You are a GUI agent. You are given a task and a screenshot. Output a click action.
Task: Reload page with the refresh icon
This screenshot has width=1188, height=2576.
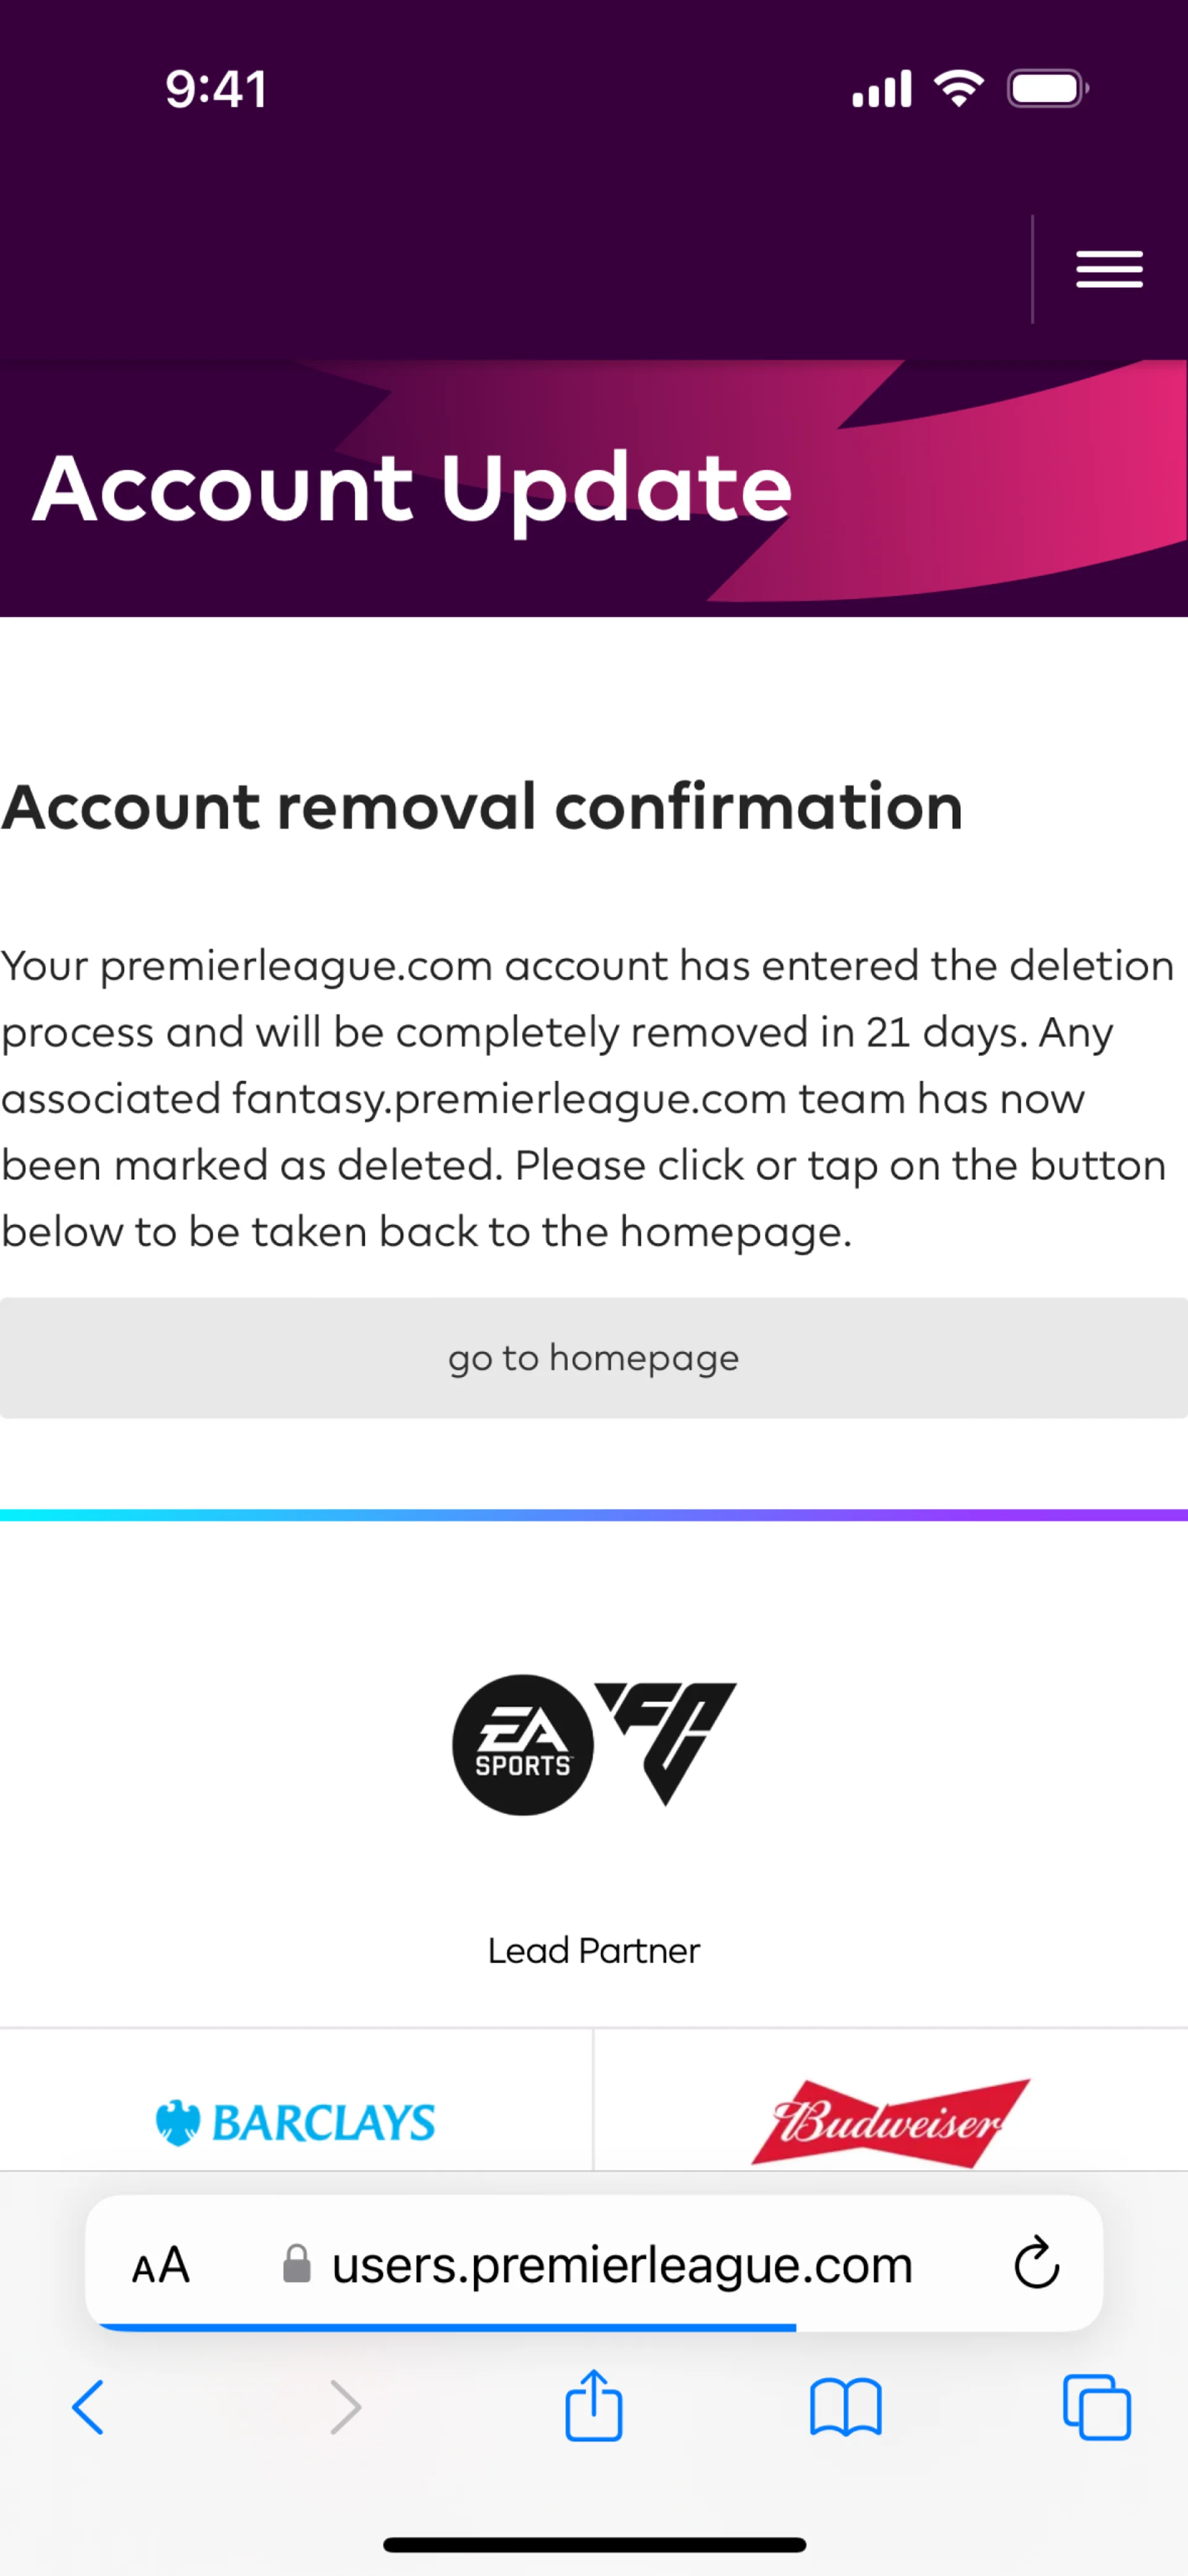(x=1036, y=2264)
